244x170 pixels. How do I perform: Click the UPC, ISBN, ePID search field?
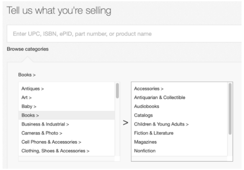click(x=124, y=34)
